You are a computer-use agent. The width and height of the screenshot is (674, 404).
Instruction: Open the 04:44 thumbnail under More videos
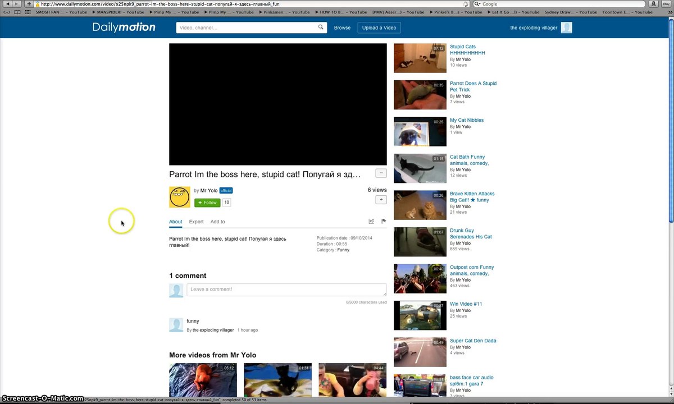click(352, 379)
